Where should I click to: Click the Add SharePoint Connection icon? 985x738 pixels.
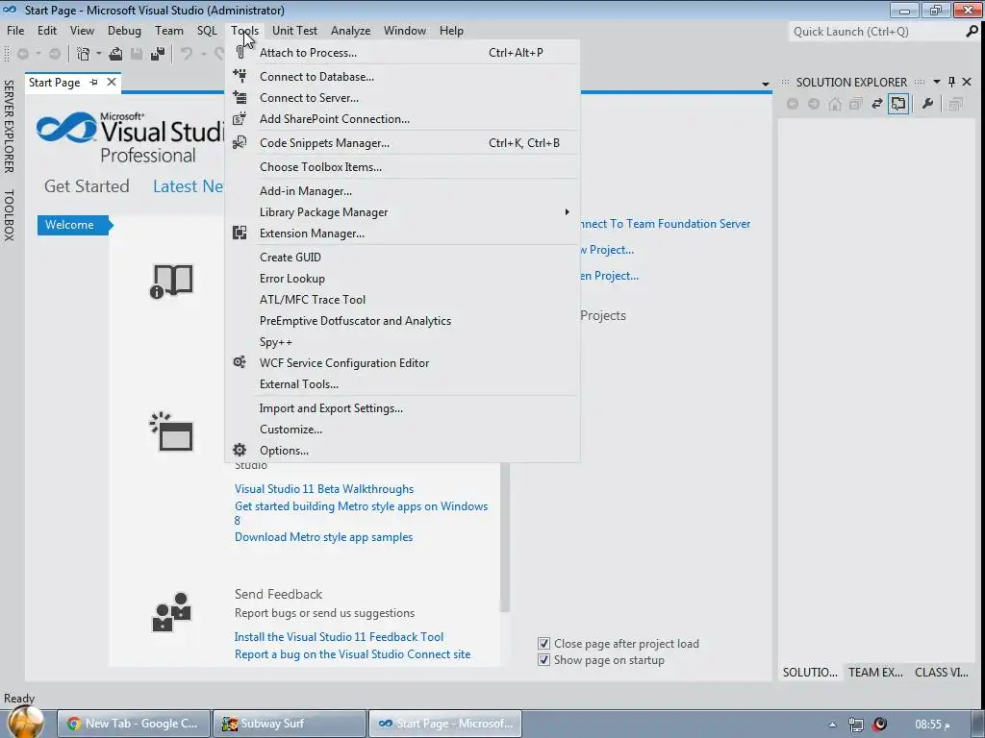pyautogui.click(x=240, y=118)
